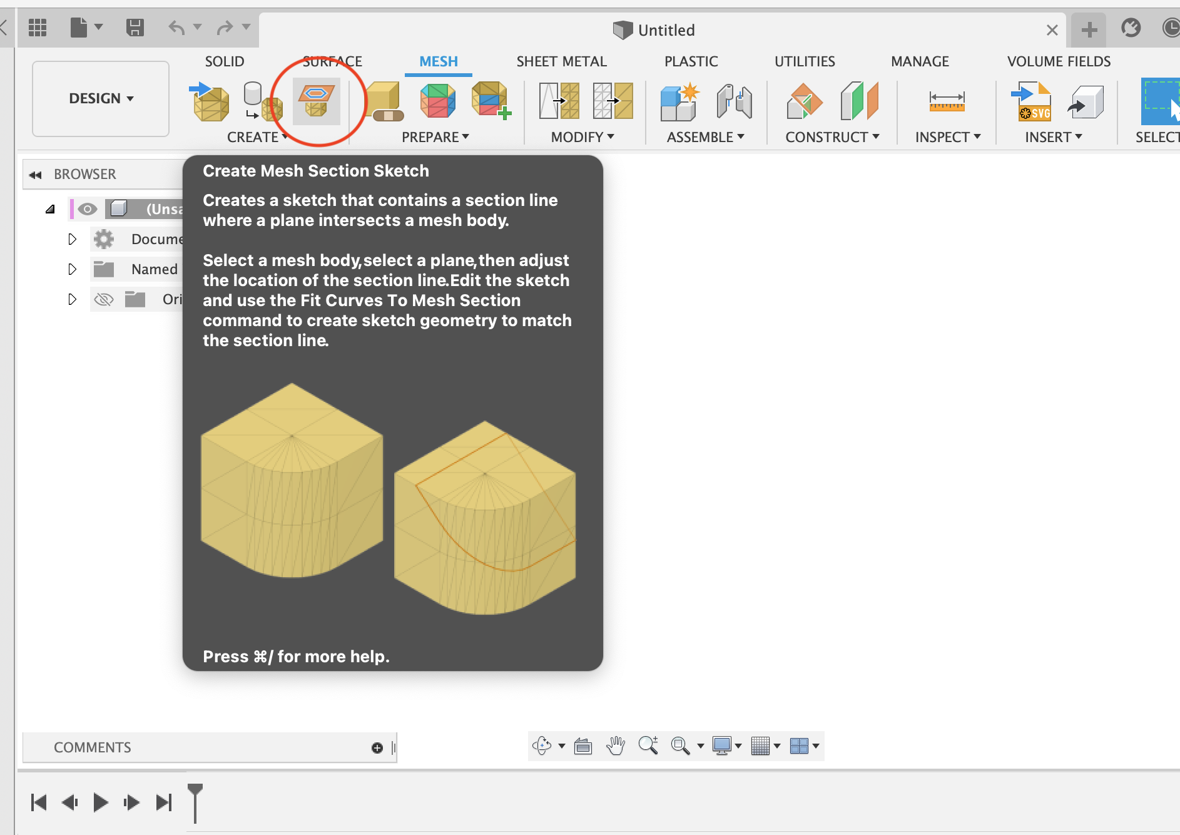Hide the unsaved component in the Browser
1180x835 pixels.
pos(86,208)
